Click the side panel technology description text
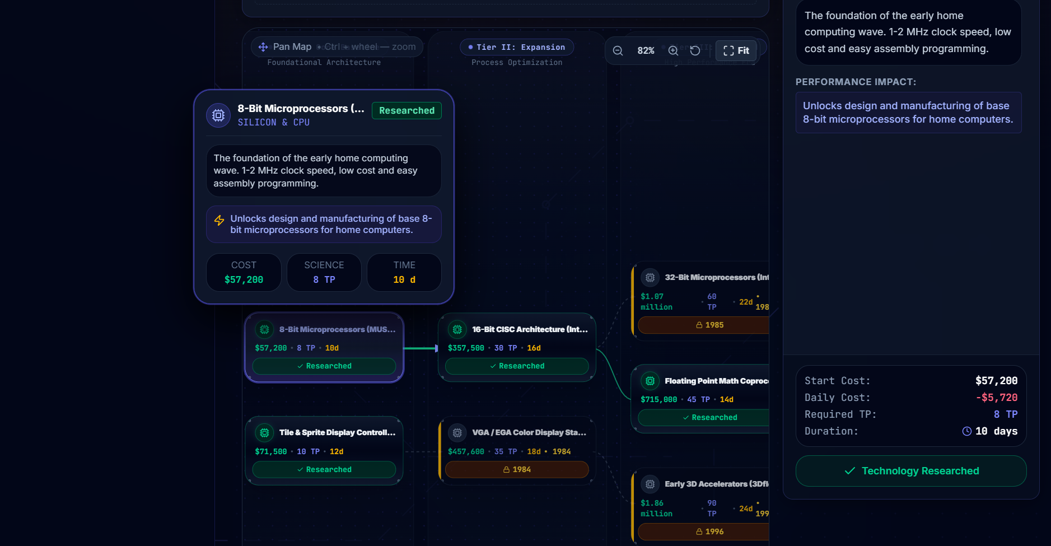The height and width of the screenshot is (546, 1051). click(908, 32)
